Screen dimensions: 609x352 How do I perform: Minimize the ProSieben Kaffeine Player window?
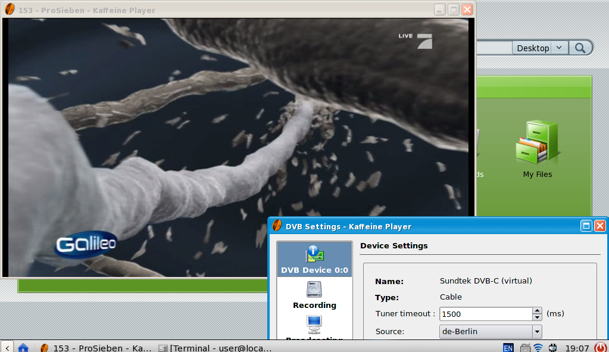coord(439,10)
